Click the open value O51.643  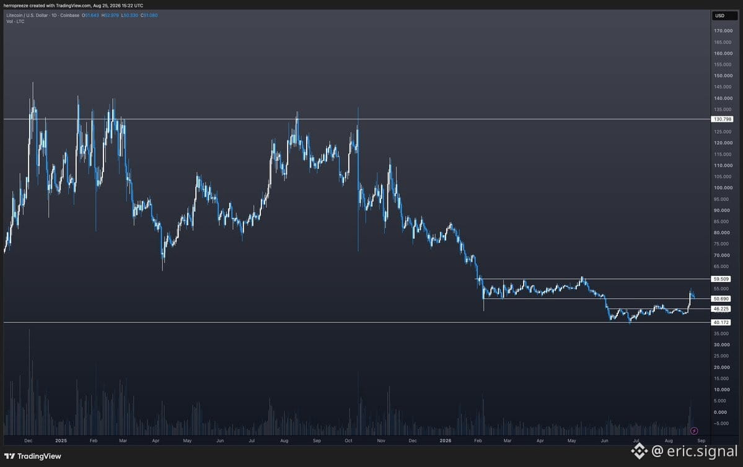pos(90,15)
